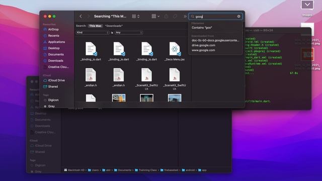The width and height of the screenshot is (322, 181).
Task: Click Users in the path bar
Action: pyautogui.click(x=94, y=170)
